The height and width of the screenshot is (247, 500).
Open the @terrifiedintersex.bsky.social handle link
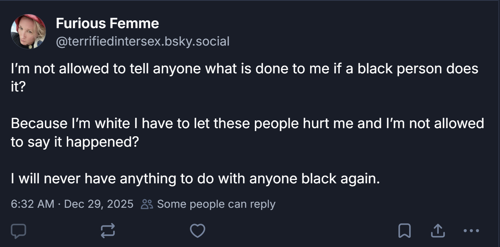point(142,41)
